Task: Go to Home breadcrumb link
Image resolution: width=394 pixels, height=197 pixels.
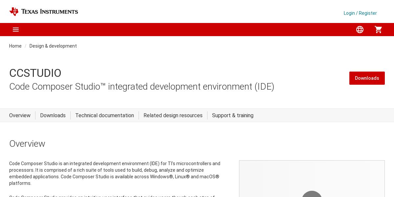Action: (x=15, y=46)
